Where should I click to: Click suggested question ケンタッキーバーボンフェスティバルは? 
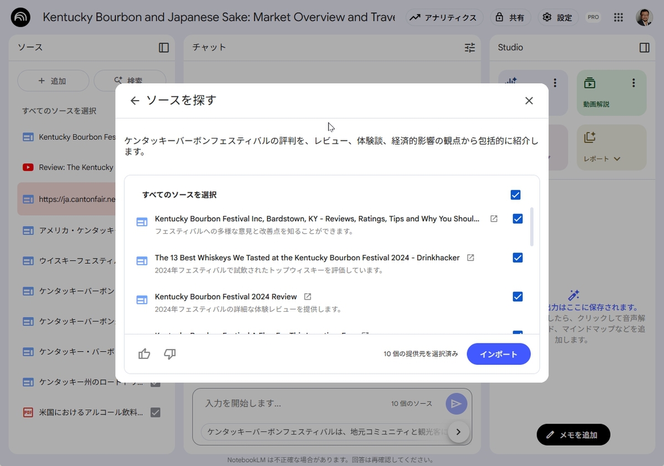(x=324, y=432)
